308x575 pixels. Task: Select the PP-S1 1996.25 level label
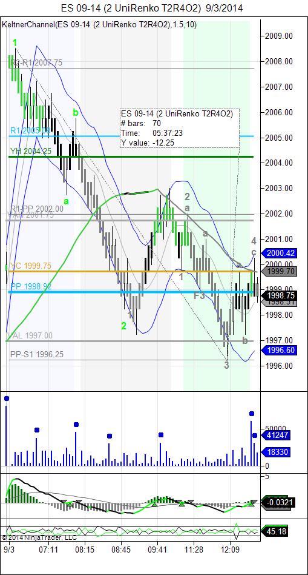coord(36,355)
